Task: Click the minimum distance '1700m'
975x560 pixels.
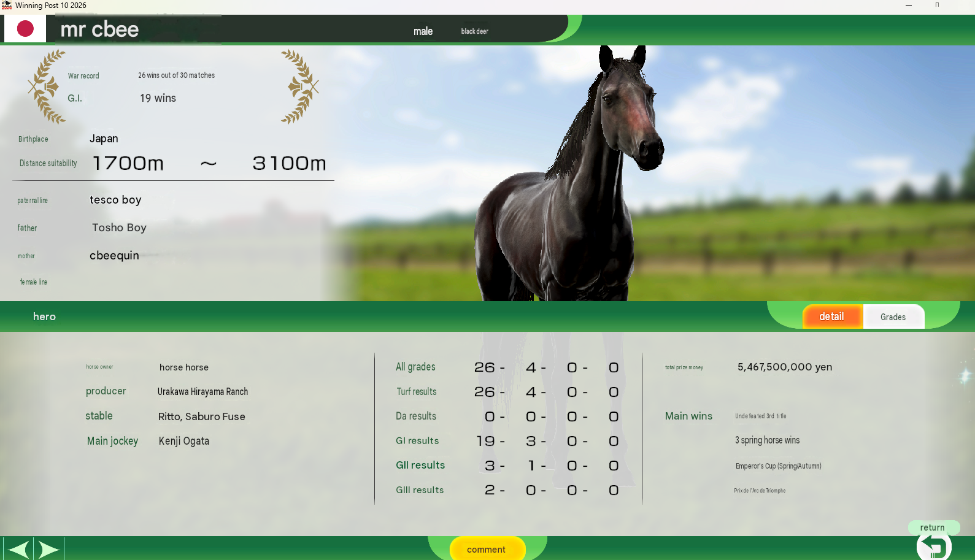Action: 128,163
